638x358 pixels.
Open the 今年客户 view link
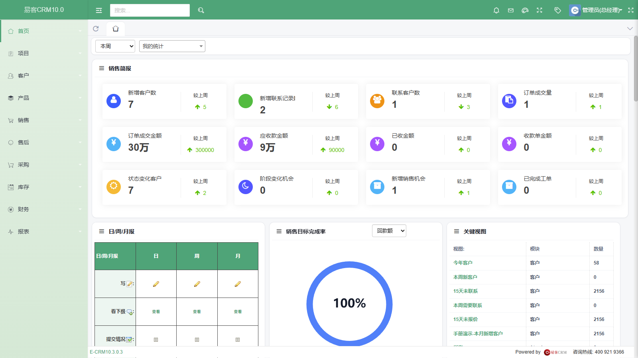click(x=463, y=263)
